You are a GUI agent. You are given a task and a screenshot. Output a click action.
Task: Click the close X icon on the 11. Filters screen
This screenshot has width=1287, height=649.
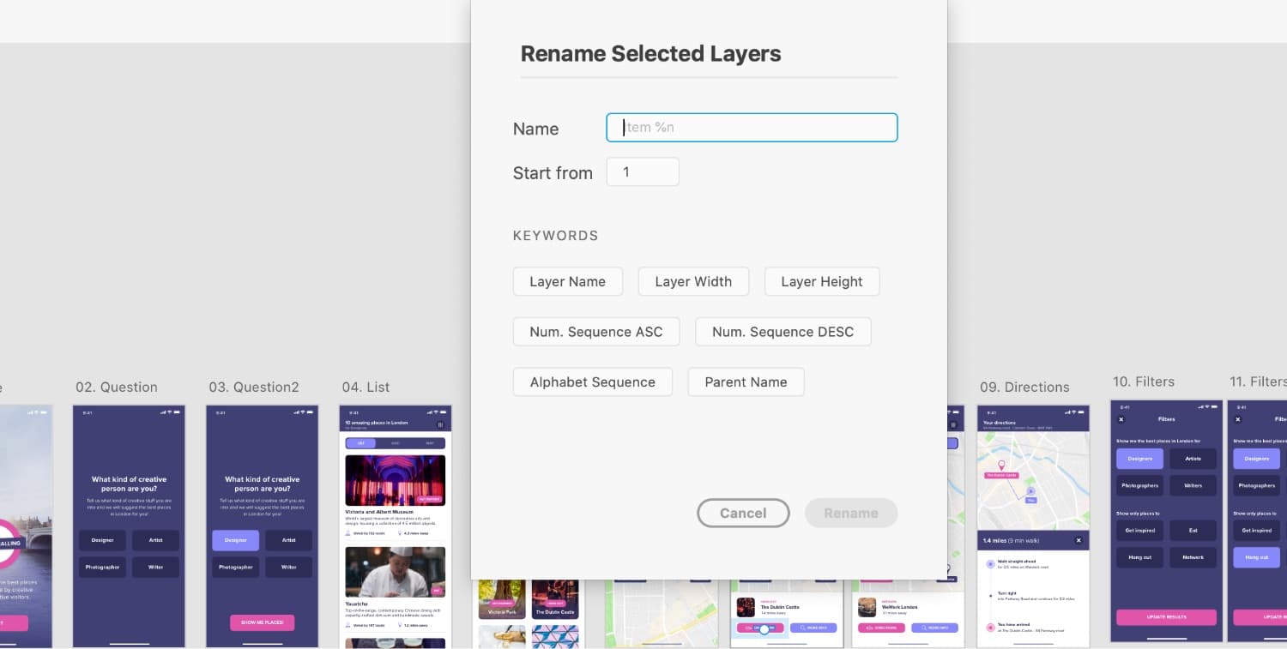(1237, 420)
